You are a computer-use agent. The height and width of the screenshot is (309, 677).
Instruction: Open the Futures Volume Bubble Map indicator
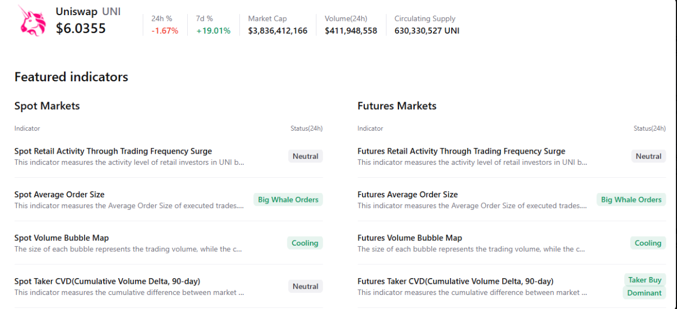pyautogui.click(x=410, y=238)
